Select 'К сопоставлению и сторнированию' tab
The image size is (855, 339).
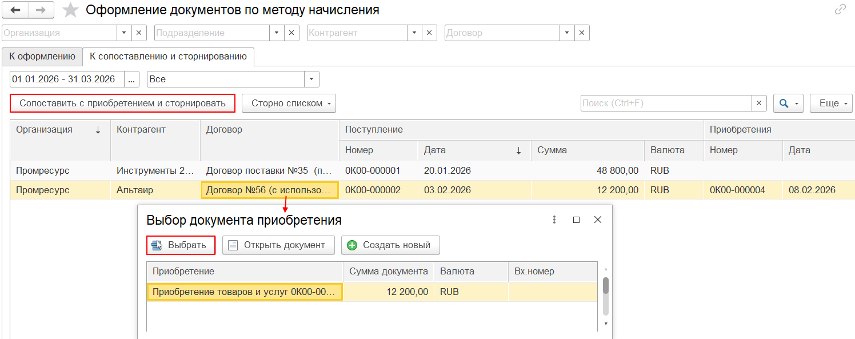[x=168, y=57]
